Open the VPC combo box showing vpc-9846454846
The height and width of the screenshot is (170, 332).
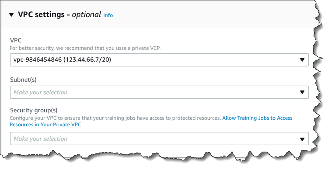tap(159, 60)
